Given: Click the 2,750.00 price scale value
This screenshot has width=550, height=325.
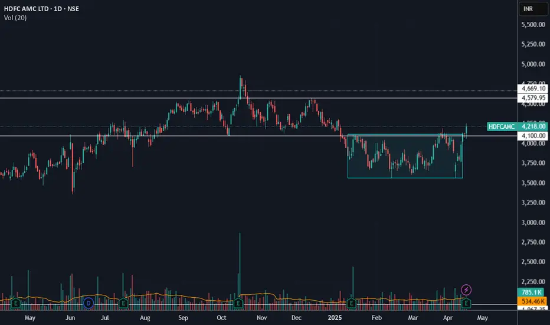Looking at the screenshot, I should click(533, 242).
